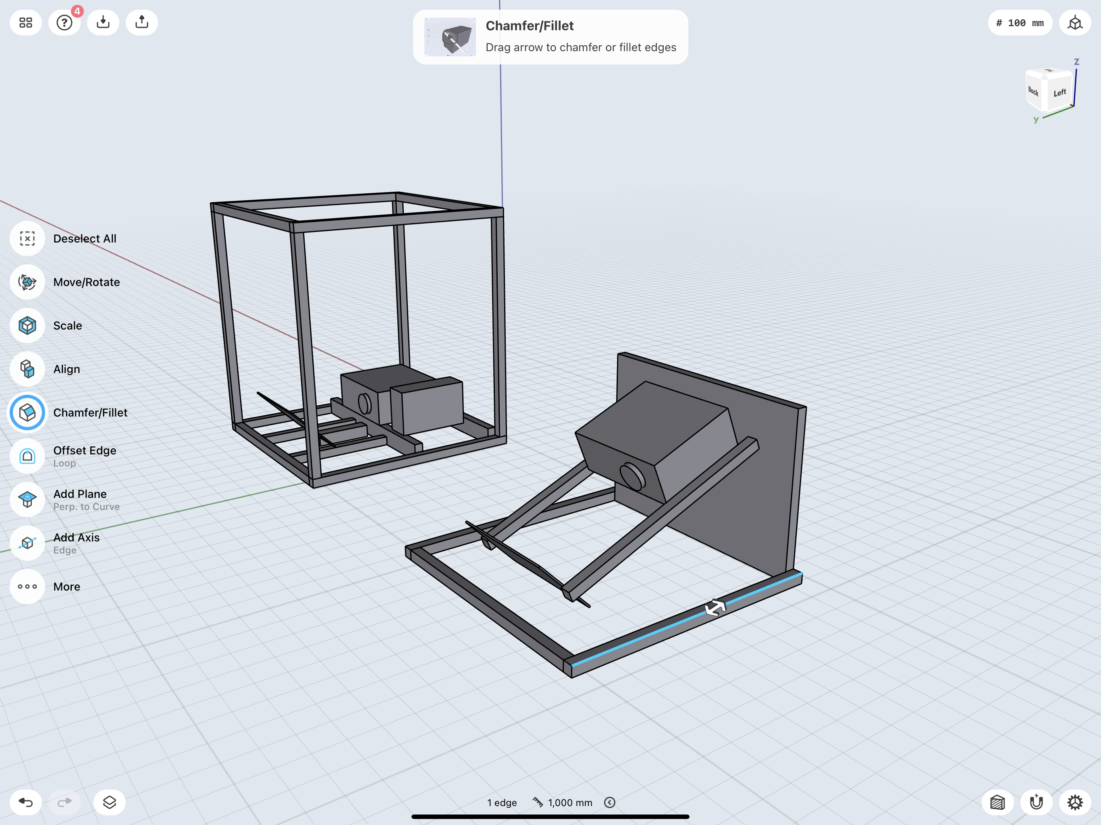The image size is (1101, 825).
Task: Click the 1,000 mm length value
Action: coord(570,802)
